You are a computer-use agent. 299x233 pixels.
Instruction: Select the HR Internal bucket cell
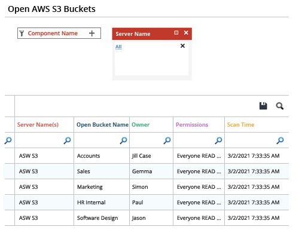[102, 203]
